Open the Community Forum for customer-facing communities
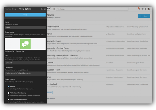The image size is (156, 110). point(54,41)
